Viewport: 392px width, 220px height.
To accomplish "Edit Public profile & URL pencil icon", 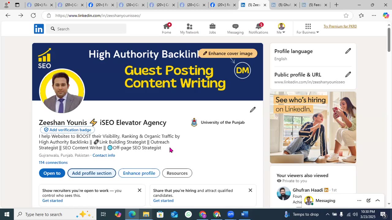I will point(348,75).
